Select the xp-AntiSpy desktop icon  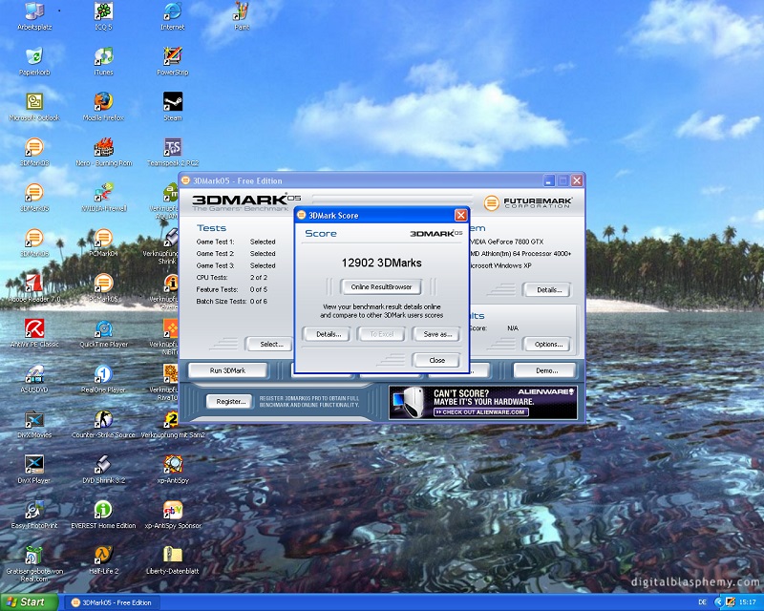coord(173,469)
